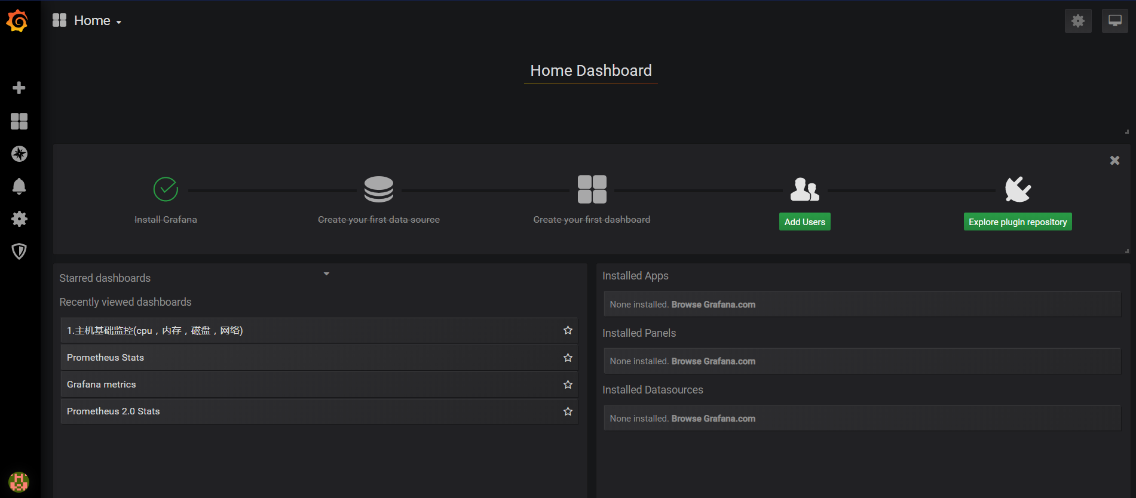Click the Installed Panels heading

(x=639, y=333)
